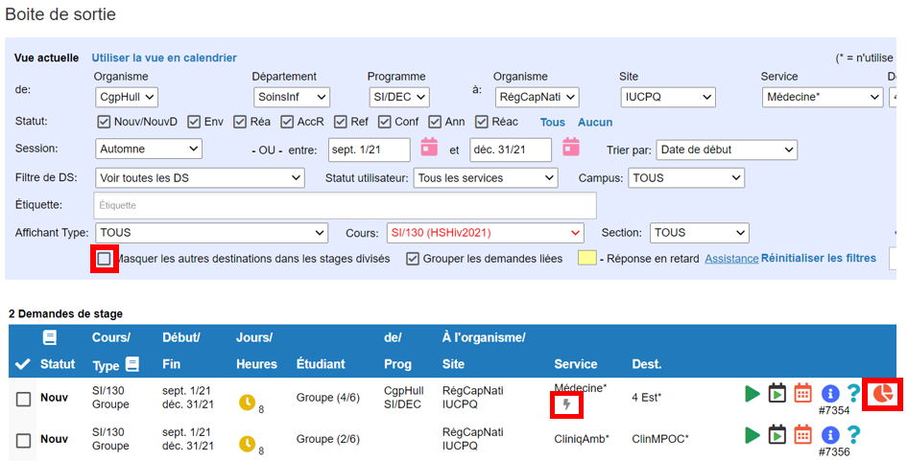Click the CliniqAmb* service cell

pos(582,439)
